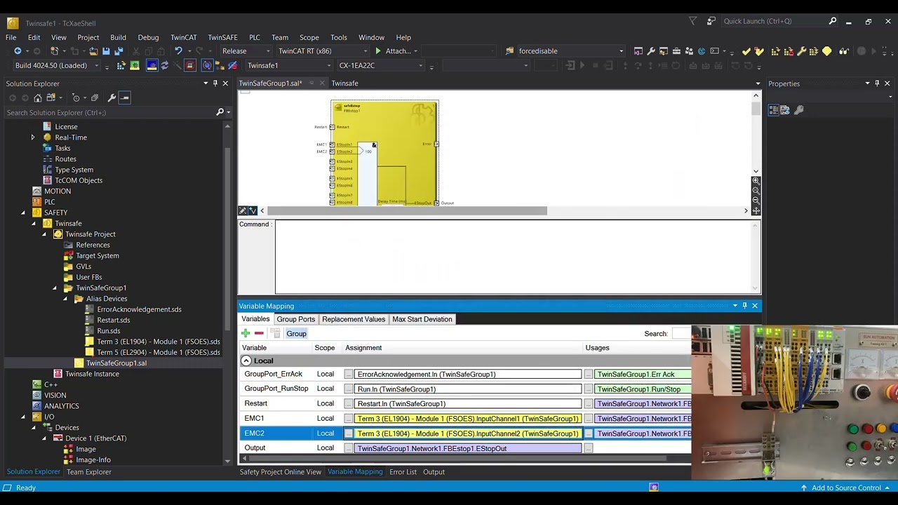
Task: Click the Solution Explorer search magnifier icon
Action: pos(220,112)
